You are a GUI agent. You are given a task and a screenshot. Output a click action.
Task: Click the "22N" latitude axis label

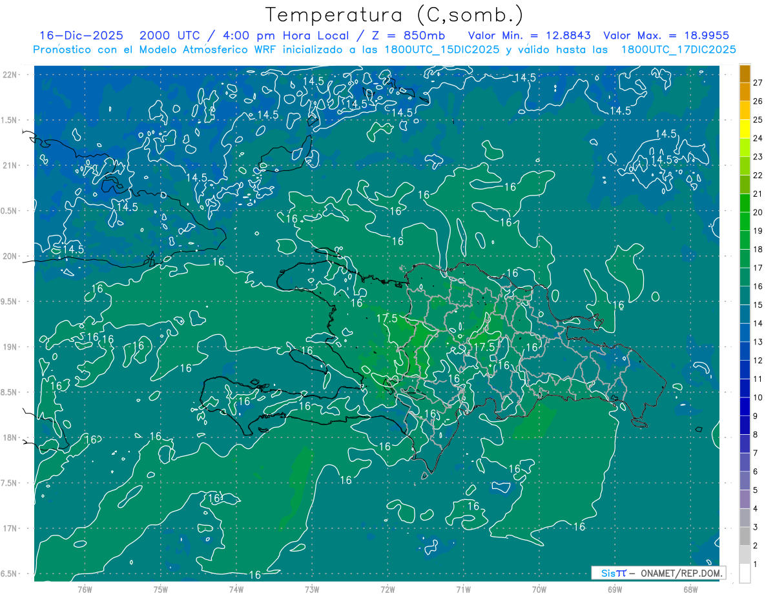pyautogui.click(x=10, y=75)
